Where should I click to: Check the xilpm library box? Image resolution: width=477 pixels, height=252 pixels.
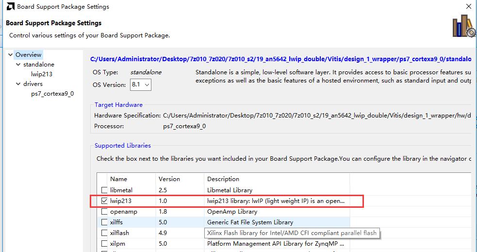tap(104, 244)
